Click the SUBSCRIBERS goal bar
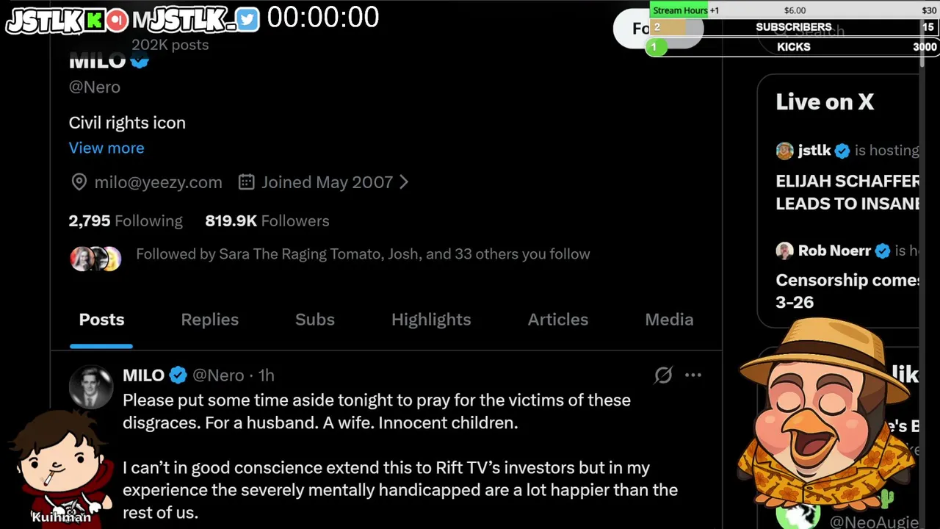940x529 pixels. point(793,27)
